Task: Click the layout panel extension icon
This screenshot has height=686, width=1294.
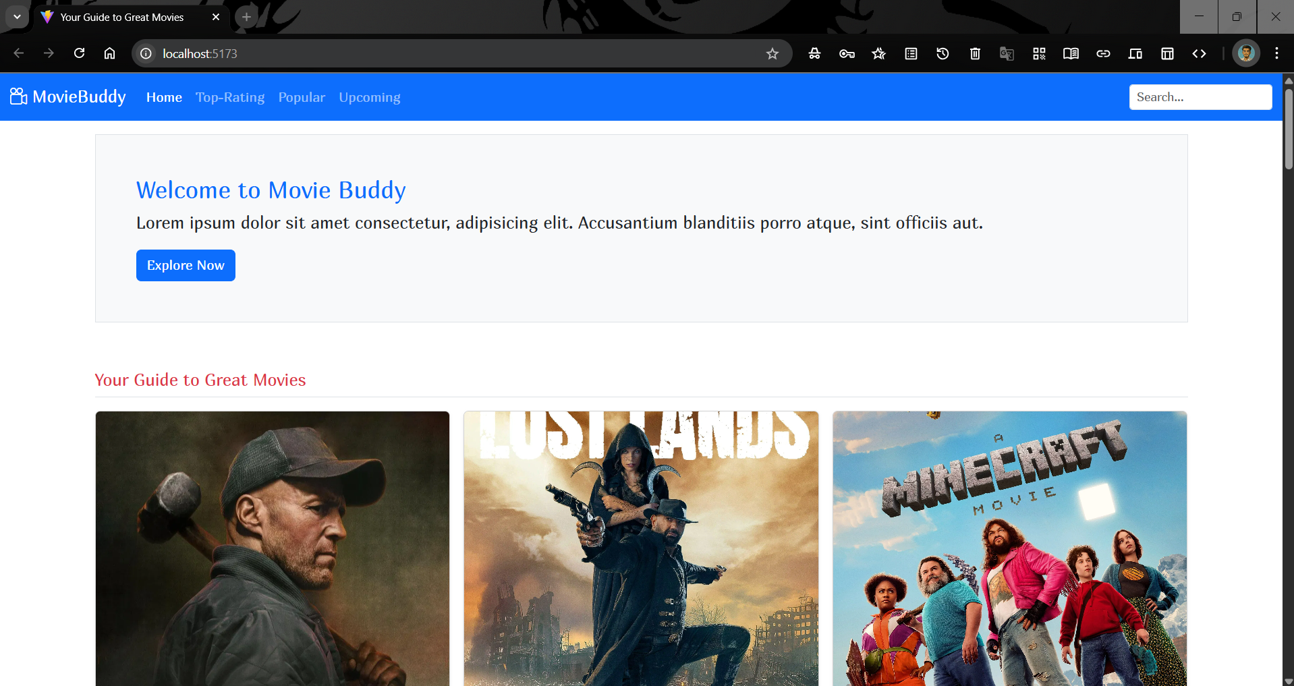Action: pyautogui.click(x=1167, y=53)
